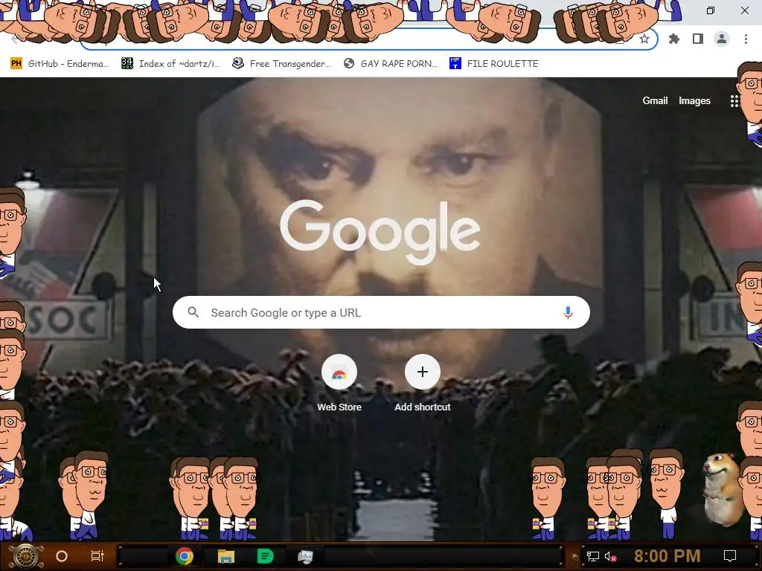This screenshot has height=571, width=762.
Task: Click the muted volume tray icon
Action: pos(611,556)
